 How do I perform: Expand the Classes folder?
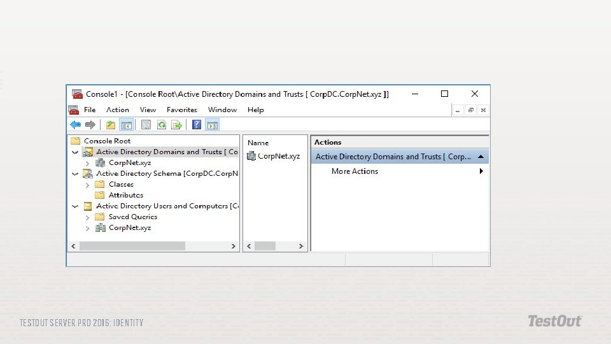(88, 185)
